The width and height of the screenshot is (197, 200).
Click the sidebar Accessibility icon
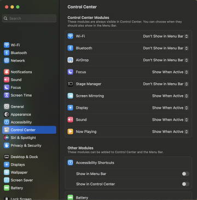[x=7, y=122]
